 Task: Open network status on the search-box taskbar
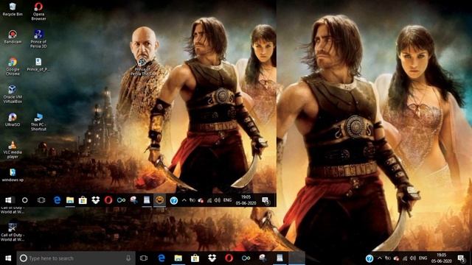[x=405, y=258]
